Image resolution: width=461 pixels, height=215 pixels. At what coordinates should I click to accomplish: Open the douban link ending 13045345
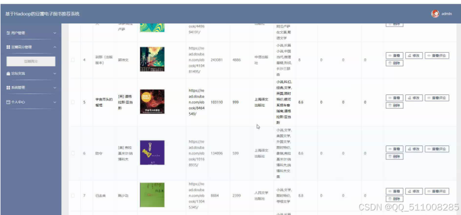197,196
